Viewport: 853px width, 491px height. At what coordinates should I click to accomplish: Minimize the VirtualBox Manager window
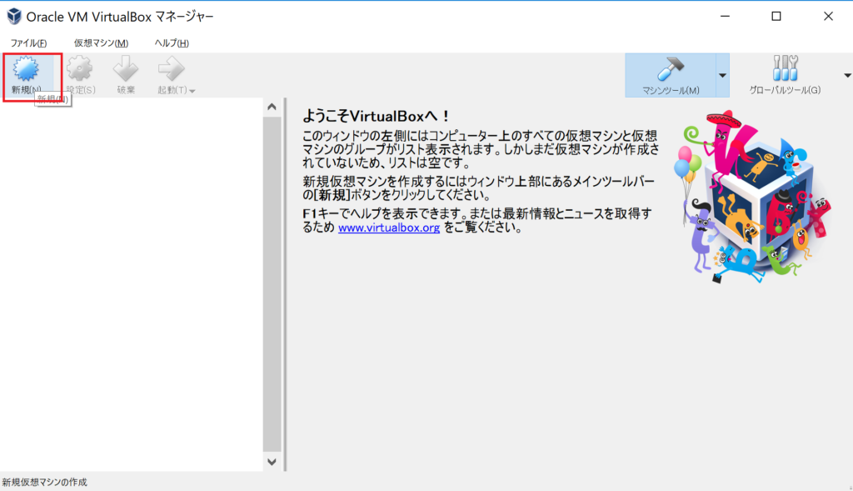[726, 17]
